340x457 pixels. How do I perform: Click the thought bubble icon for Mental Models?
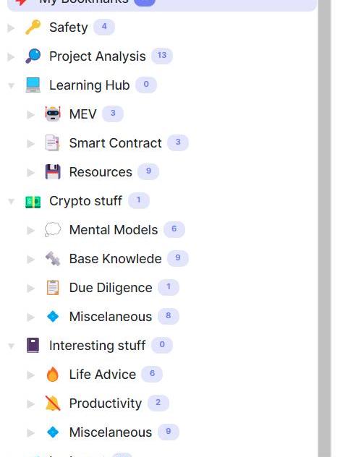coord(53,230)
